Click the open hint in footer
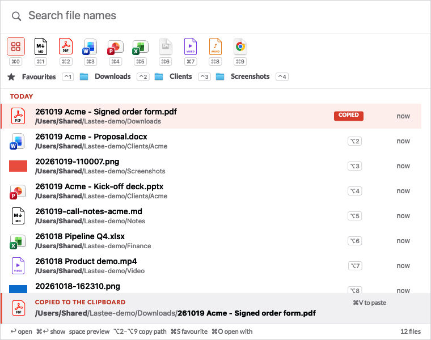This screenshot has width=431, height=340. tap(22, 331)
